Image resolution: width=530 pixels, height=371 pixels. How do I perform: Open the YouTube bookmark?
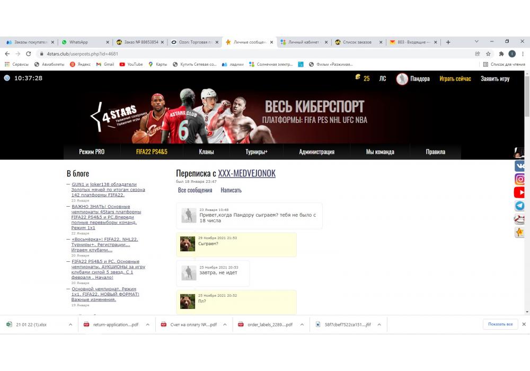(x=131, y=64)
